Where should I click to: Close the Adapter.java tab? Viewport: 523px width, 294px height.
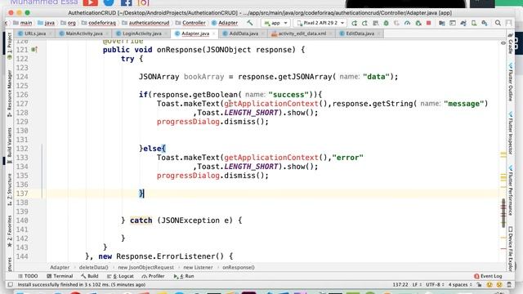click(214, 33)
